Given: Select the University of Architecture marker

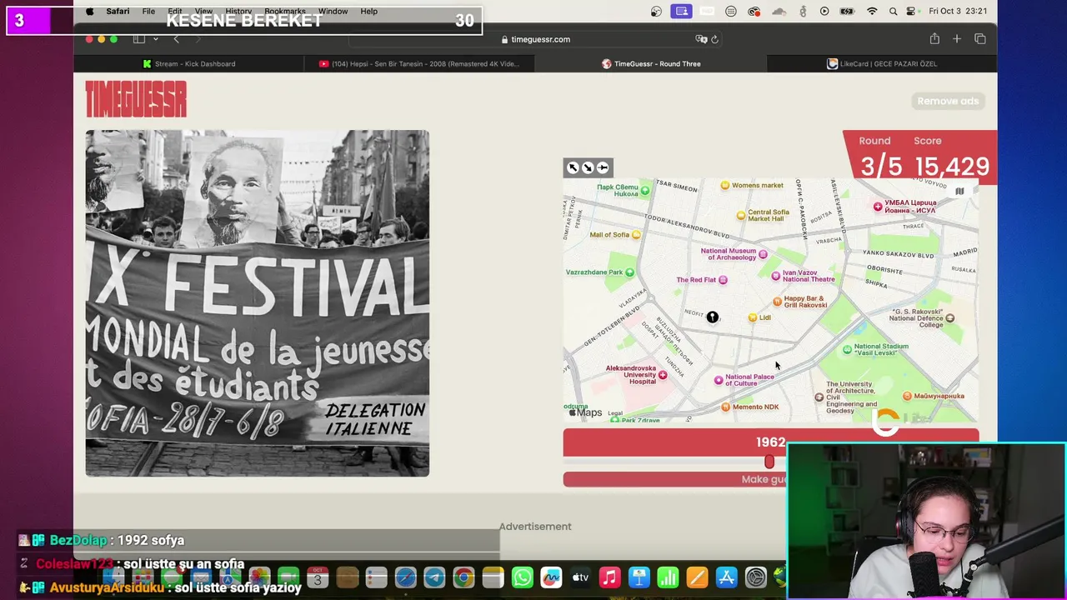Looking at the screenshot, I should pyautogui.click(x=819, y=397).
